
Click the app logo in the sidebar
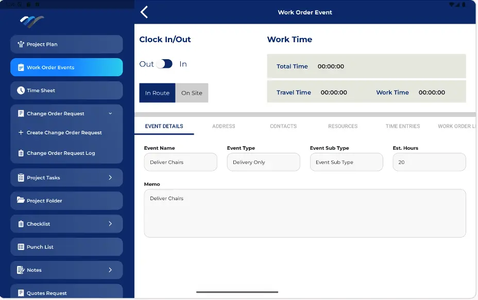[x=32, y=22]
